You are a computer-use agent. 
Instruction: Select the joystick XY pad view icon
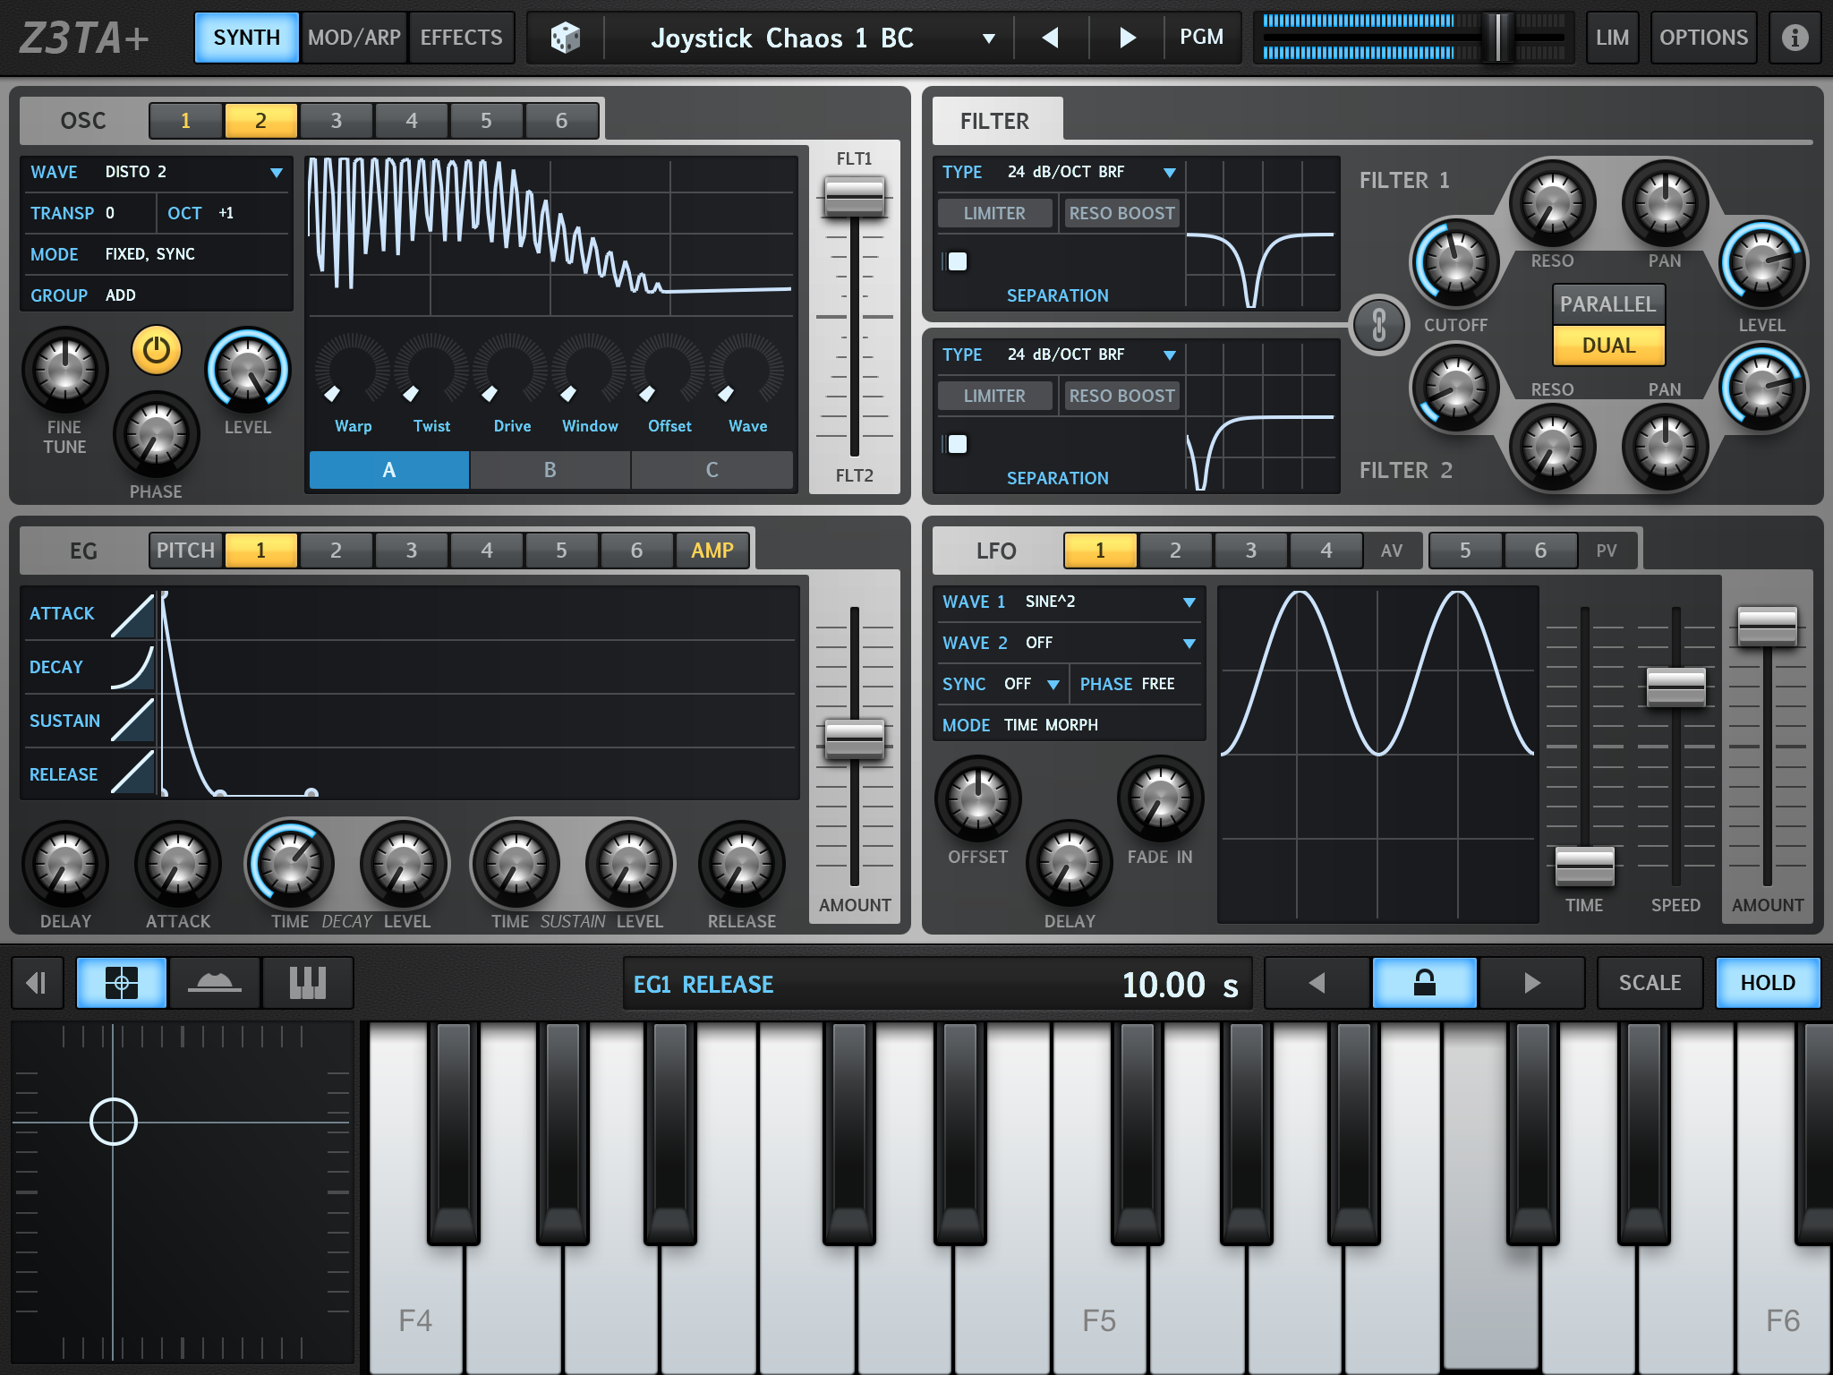click(x=122, y=983)
